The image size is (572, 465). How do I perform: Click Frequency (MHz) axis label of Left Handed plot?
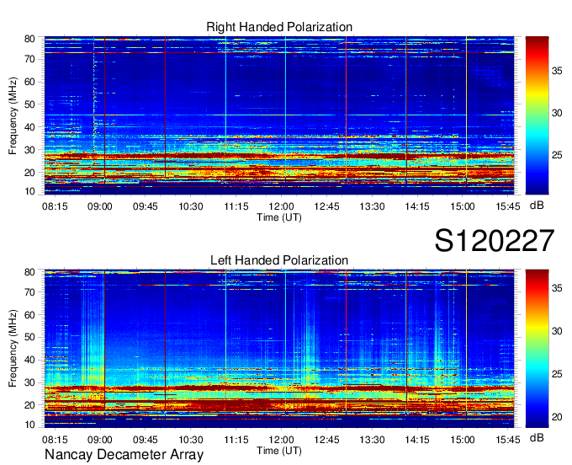(x=13, y=349)
